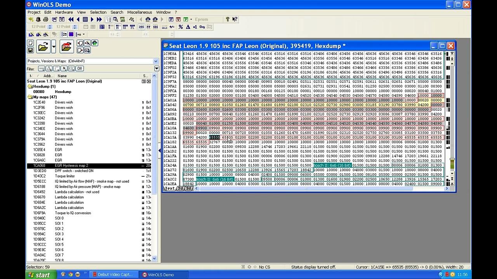Select the EGR Hysteresis map 2 entry
Viewport: 497px width, 279px height.
pos(89,165)
